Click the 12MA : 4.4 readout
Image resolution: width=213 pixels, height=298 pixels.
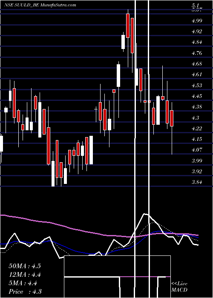coord(25,275)
